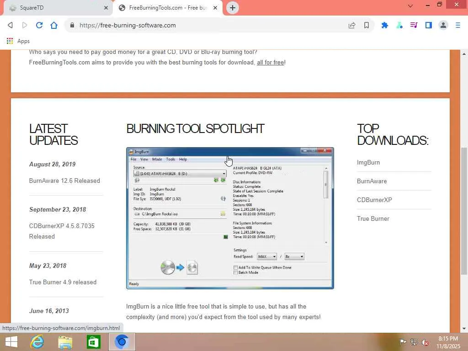Open the media playlist control icon
468x351 pixels.
point(414,26)
